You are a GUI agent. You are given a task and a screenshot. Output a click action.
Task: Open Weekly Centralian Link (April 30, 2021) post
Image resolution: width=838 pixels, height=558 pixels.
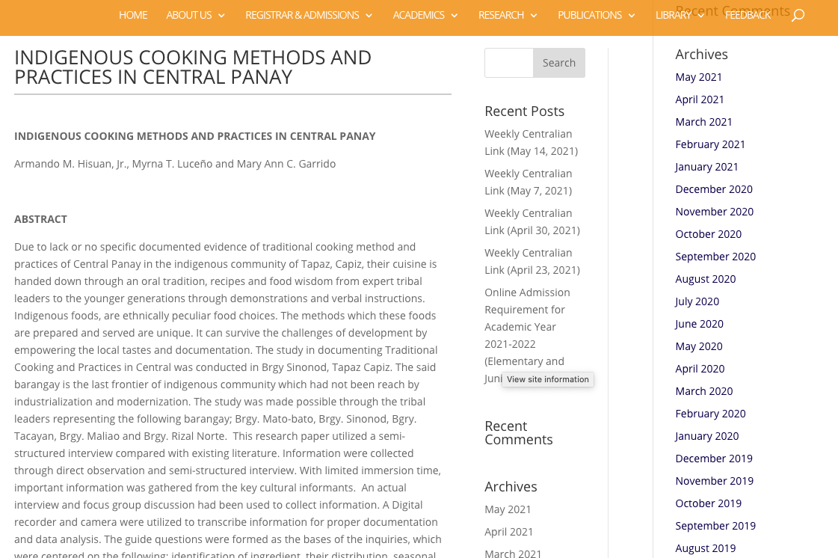coord(532,221)
